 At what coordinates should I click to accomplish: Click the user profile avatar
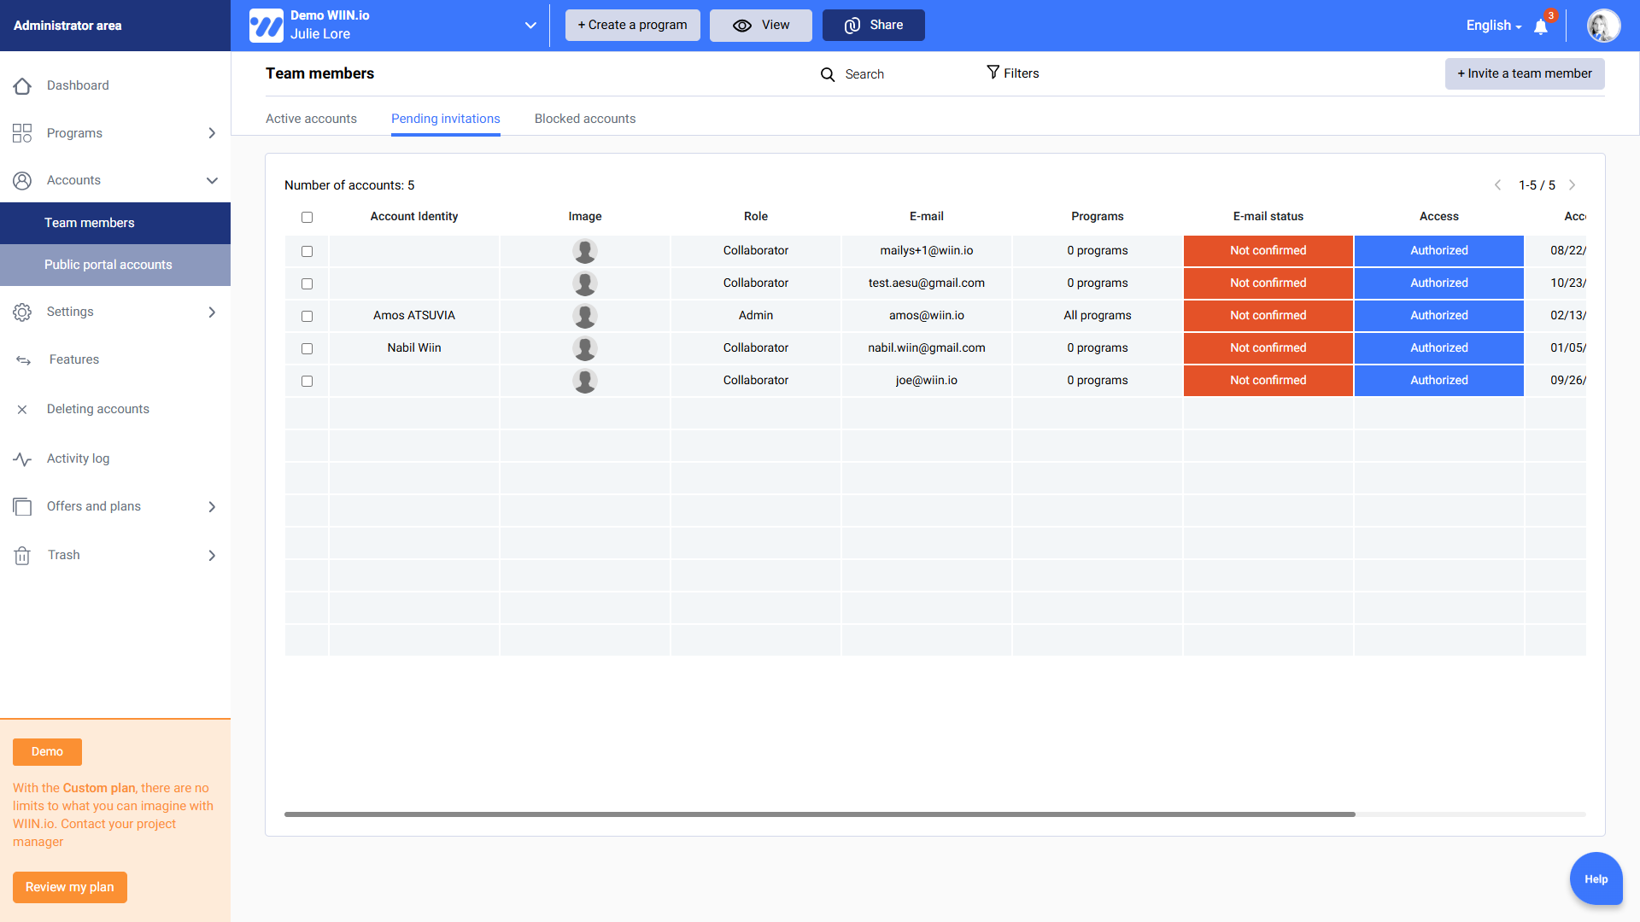(x=1603, y=26)
